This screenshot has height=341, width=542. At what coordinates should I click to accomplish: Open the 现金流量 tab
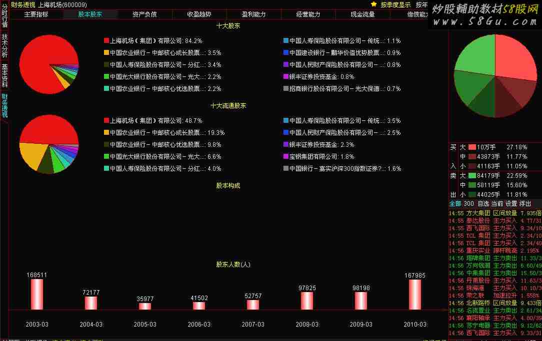pyautogui.click(x=362, y=14)
